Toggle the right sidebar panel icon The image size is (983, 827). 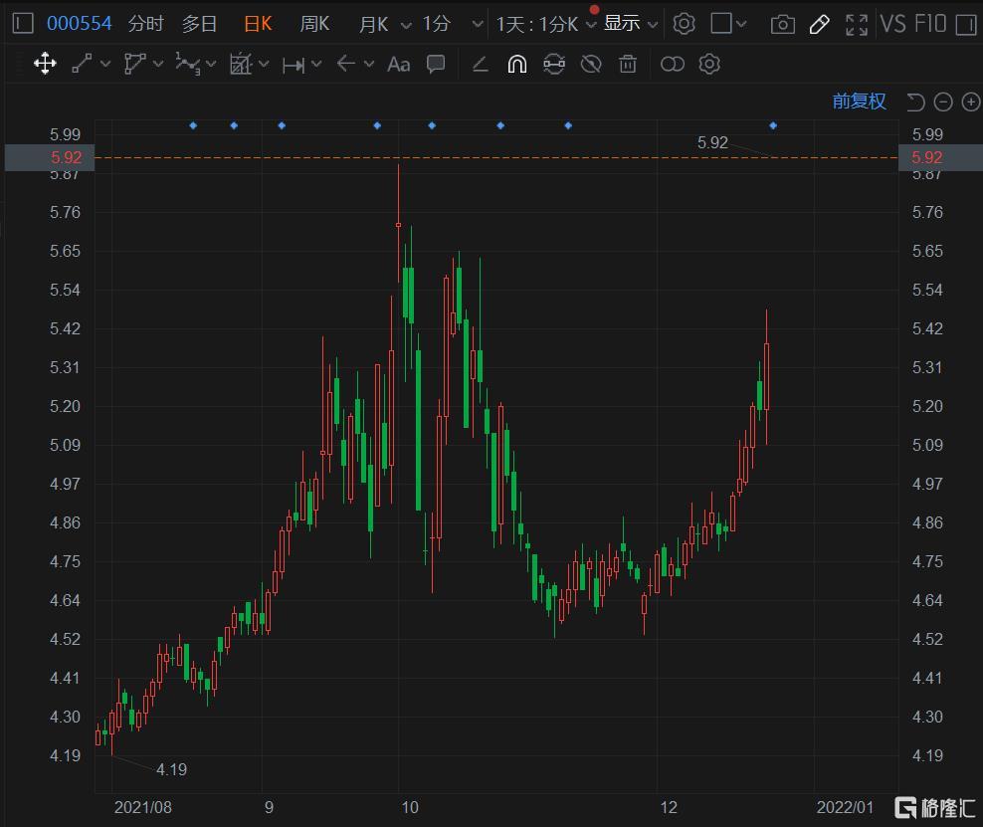click(966, 24)
